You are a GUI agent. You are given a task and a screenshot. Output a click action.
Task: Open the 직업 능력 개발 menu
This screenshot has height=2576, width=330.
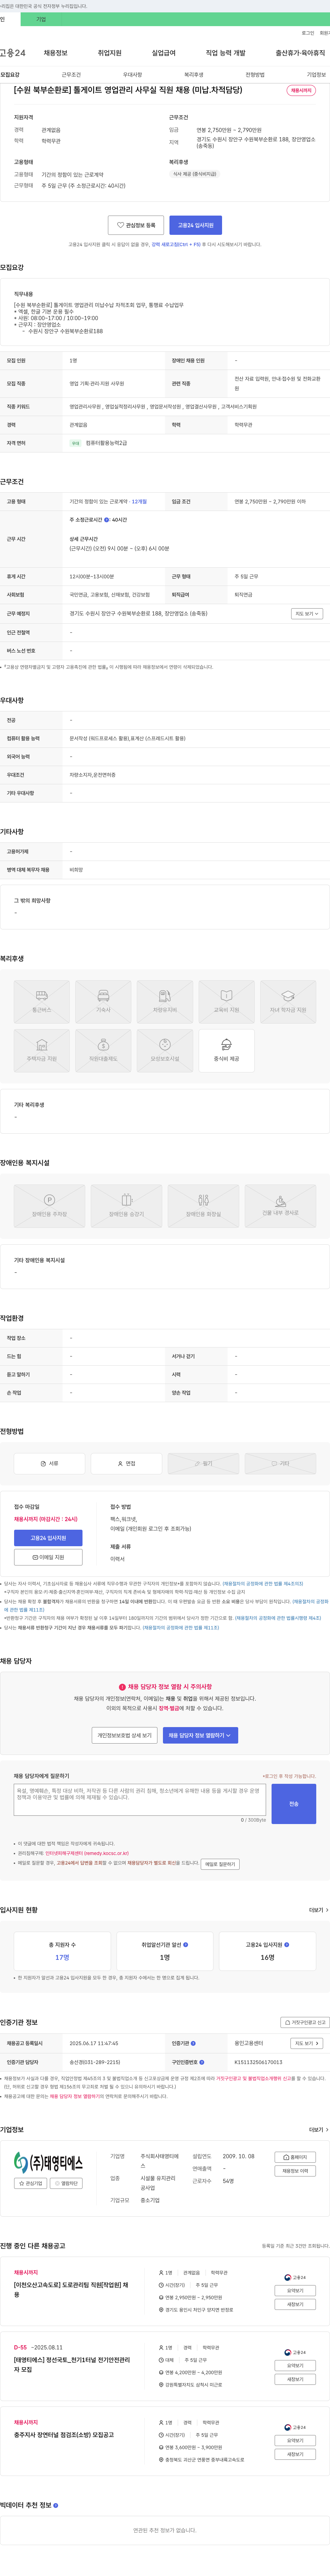225,53
